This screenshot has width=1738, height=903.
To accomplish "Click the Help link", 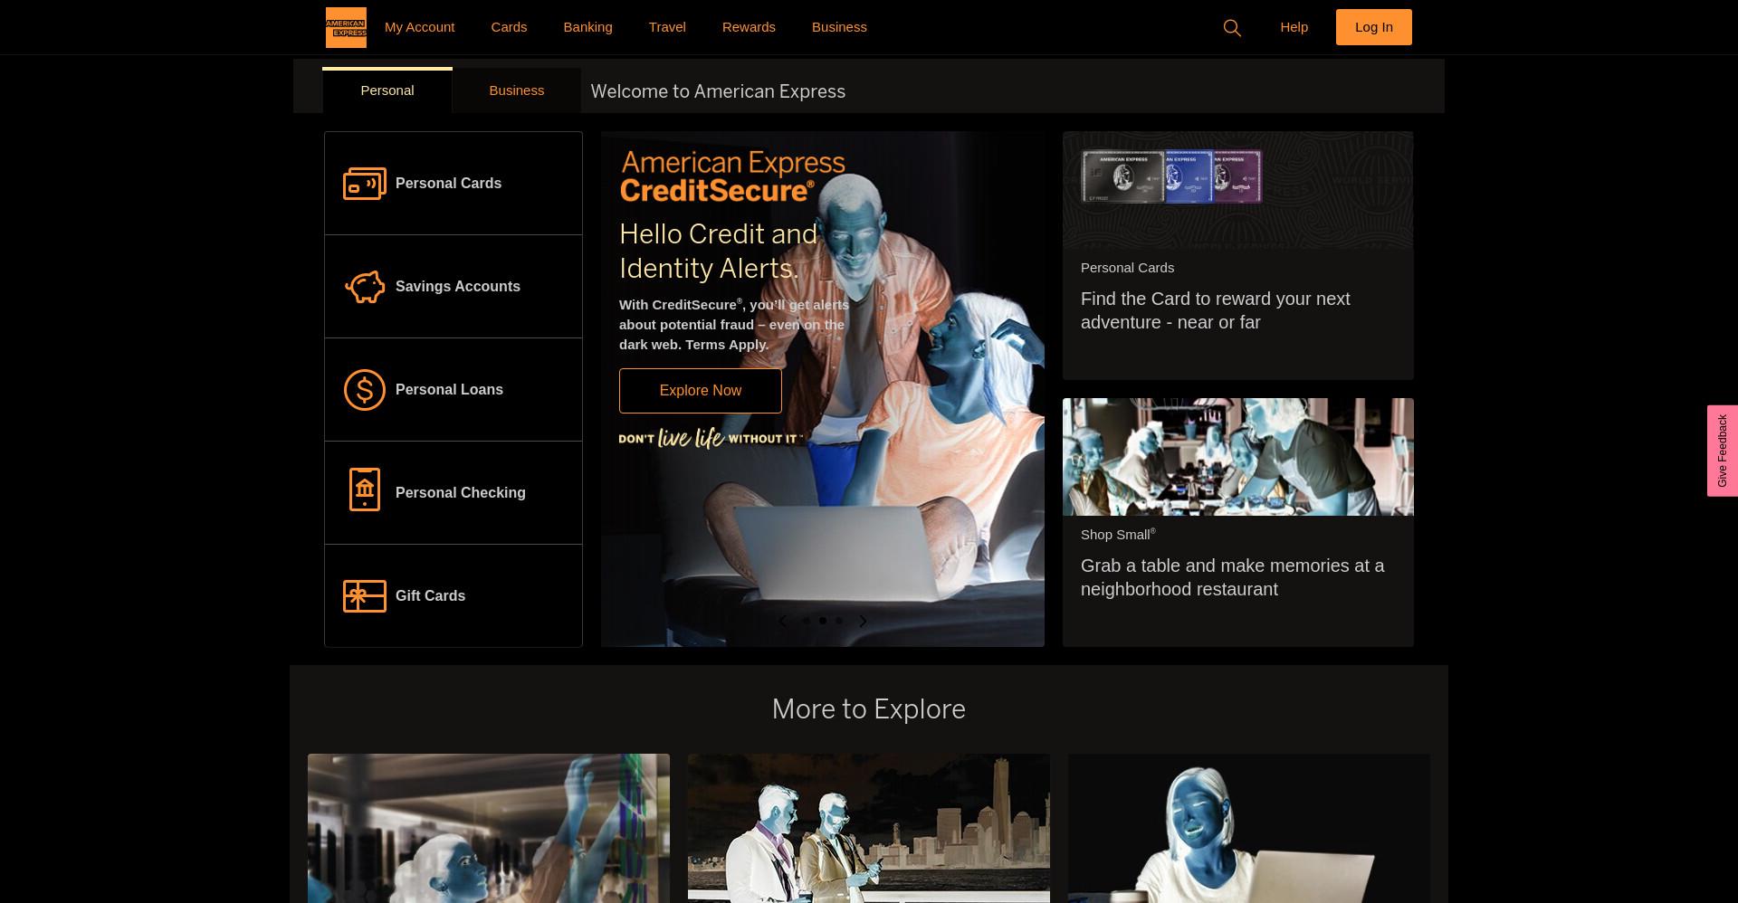I will pos(1294,27).
